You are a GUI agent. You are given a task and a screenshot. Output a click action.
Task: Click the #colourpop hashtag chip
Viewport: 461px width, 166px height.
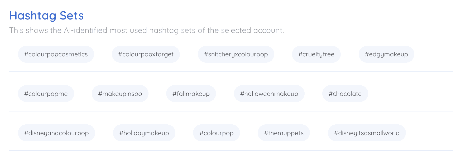[x=217, y=133]
